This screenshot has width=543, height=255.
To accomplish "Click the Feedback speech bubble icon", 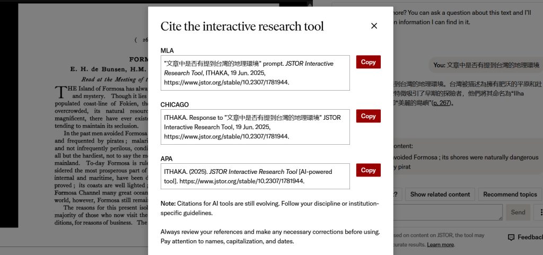I will click(511, 238).
